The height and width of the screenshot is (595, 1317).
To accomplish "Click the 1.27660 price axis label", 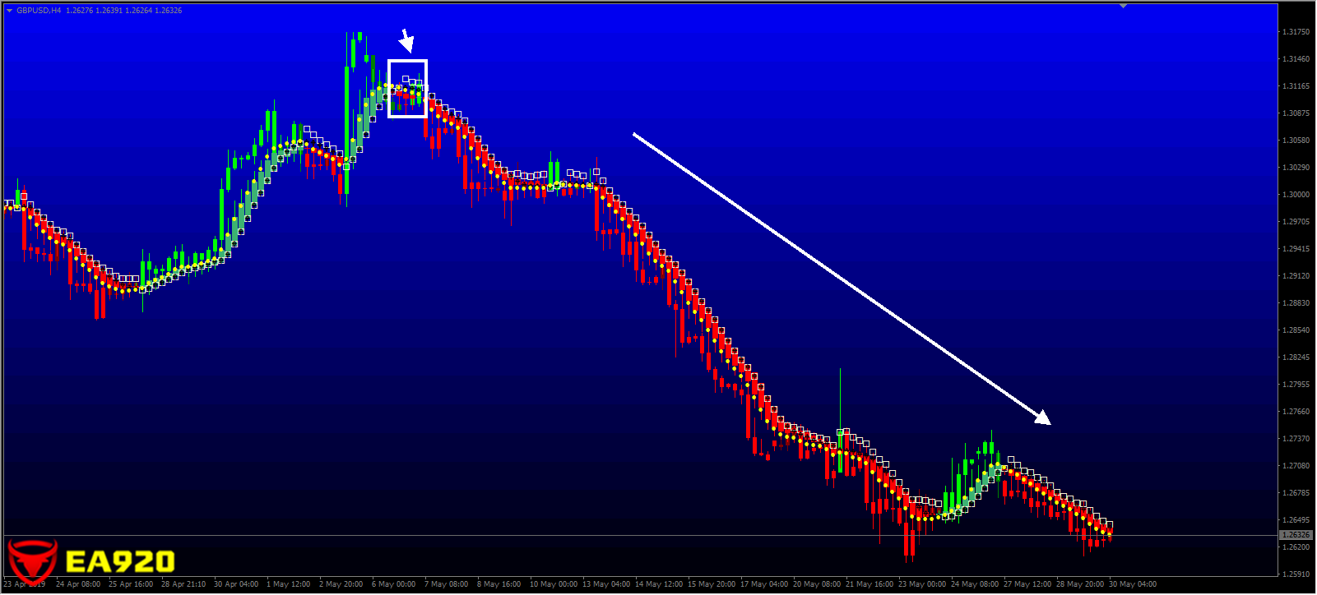I will (x=1296, y=412).
